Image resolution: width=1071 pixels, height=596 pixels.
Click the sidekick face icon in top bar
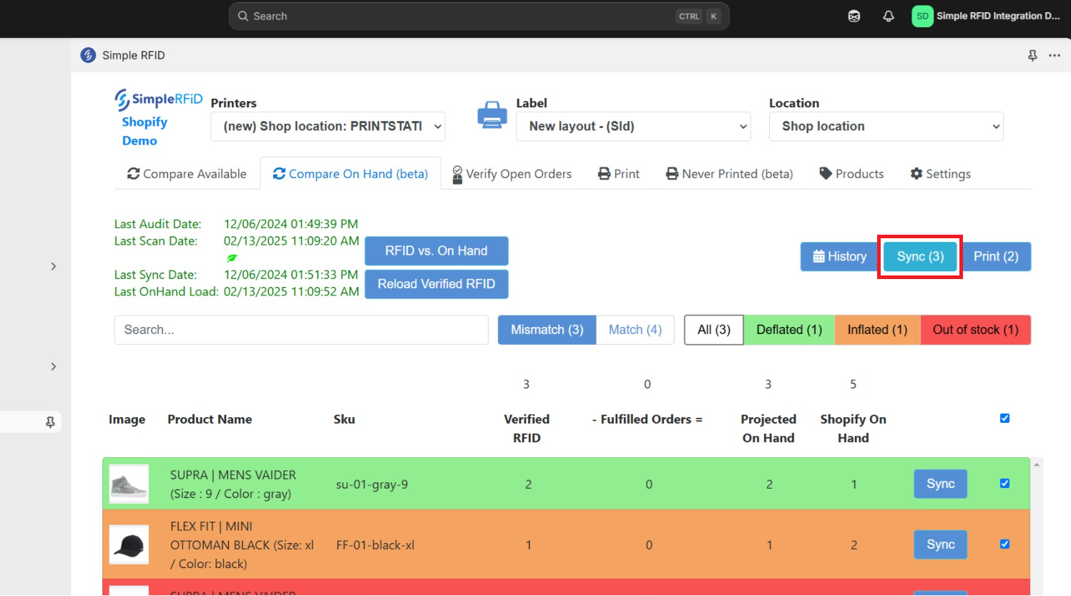854,16
